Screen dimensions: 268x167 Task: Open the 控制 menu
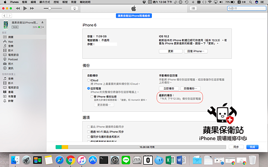click(x=56, y=2)
